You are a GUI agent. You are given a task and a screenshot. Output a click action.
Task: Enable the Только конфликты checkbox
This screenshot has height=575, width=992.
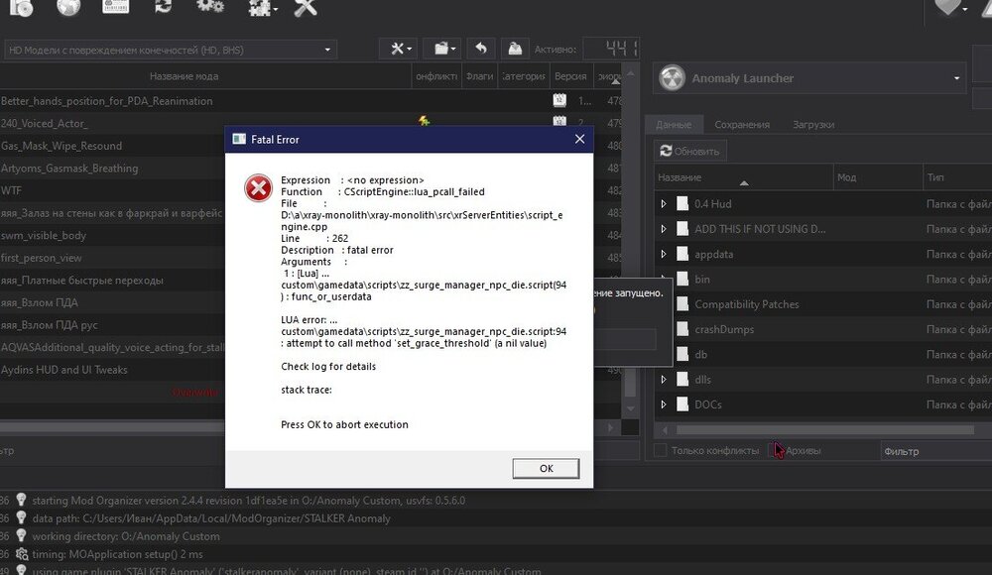click(659, 449)
